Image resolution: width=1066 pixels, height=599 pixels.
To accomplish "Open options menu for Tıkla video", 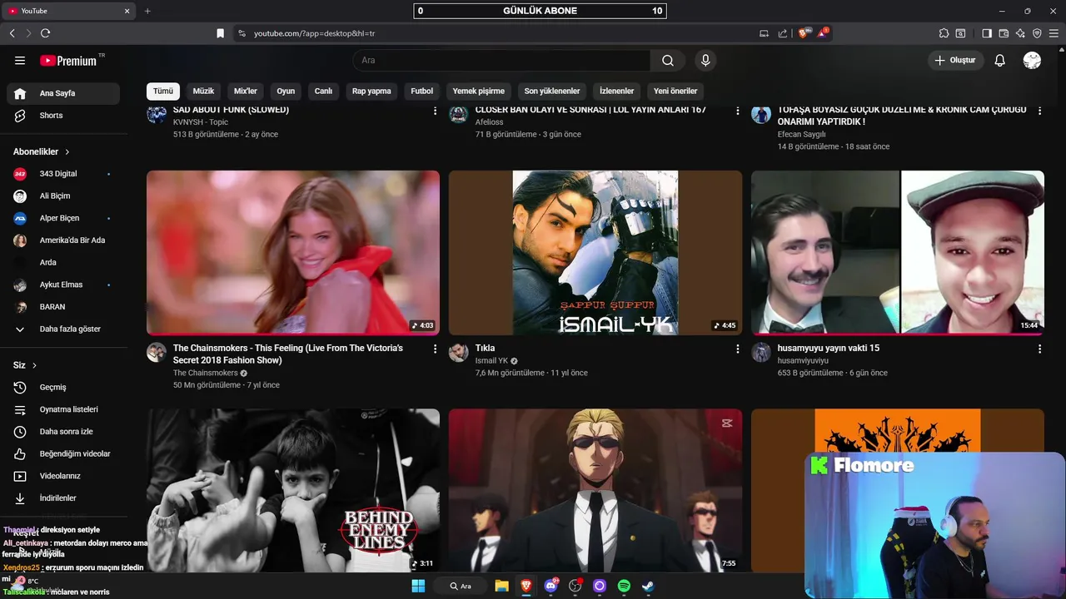I will coord(737,349).
